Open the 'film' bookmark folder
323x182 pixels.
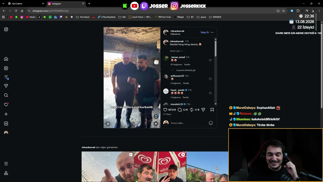coord(122,17)
